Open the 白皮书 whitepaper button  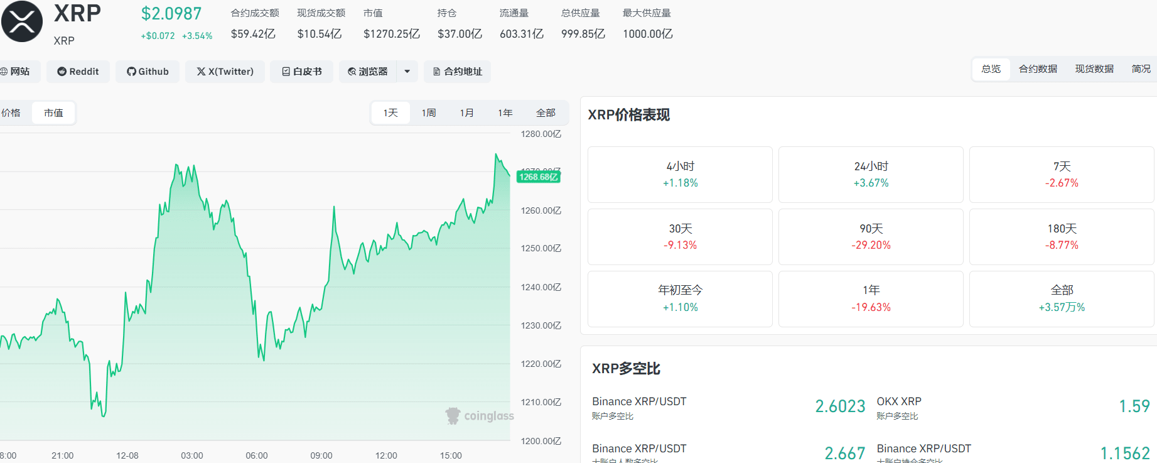[302, 72]
